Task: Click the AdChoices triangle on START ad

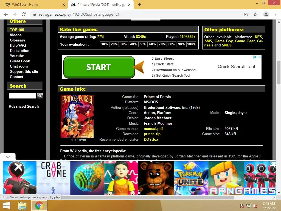Action: 255,57
